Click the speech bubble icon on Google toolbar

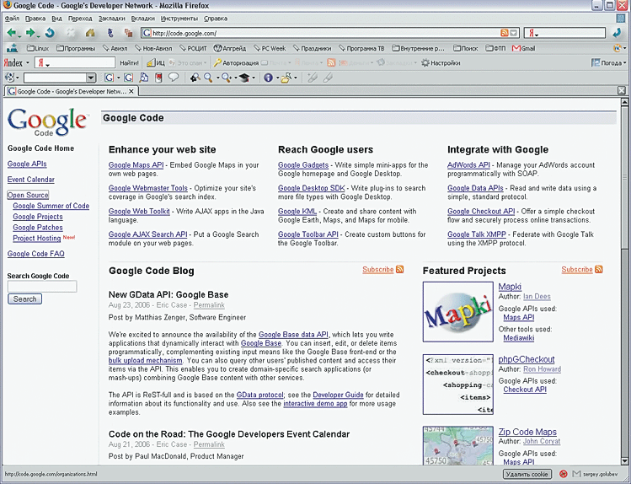[174, 78]
